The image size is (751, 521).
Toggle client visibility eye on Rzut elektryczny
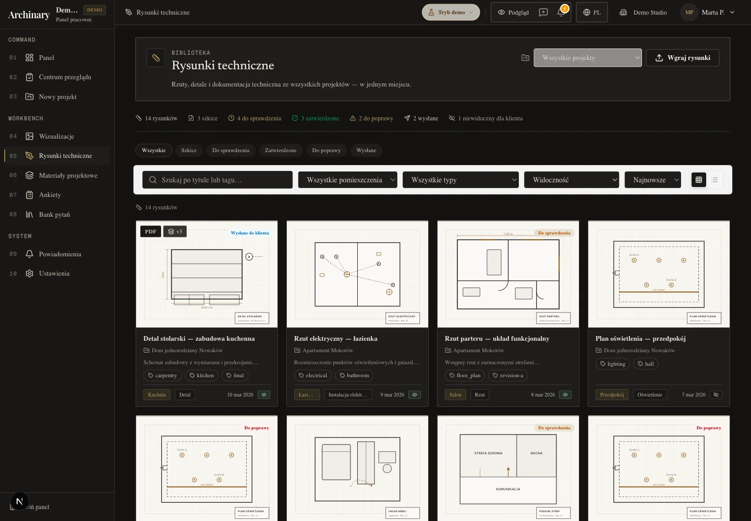415,395
